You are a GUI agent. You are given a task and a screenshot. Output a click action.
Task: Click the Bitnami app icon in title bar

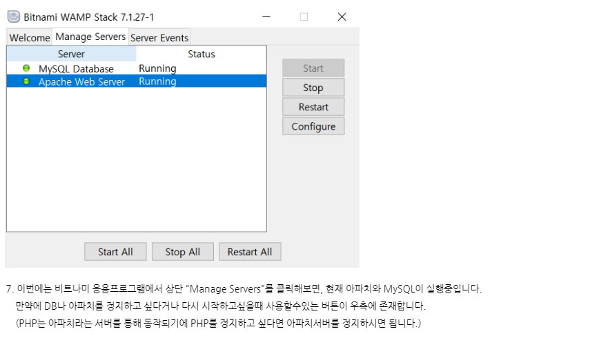14,17
